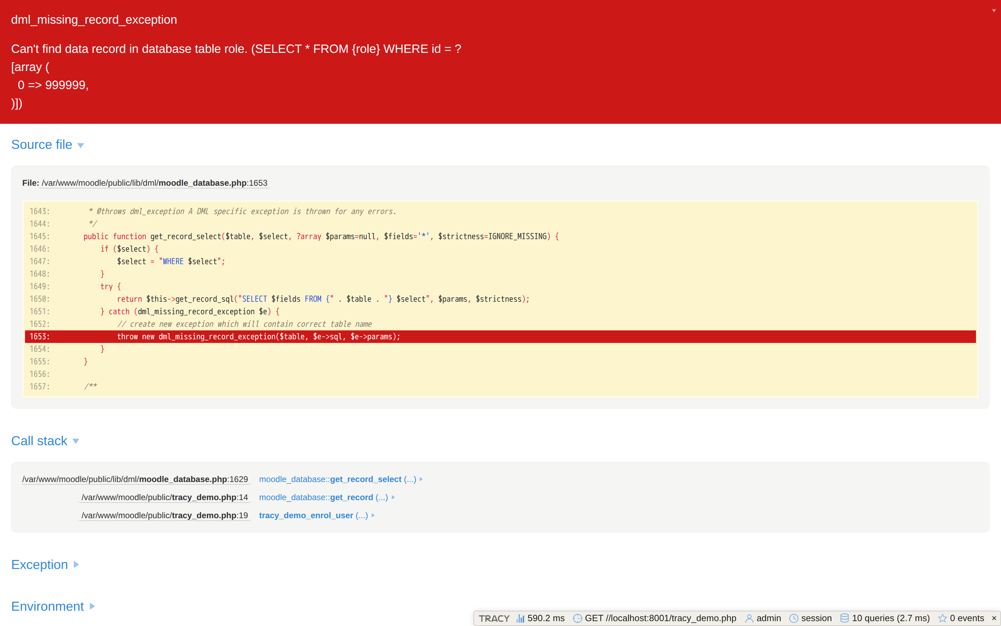The width and height of the screenshot is (1001, 626).
Task: Click the Tracy logo in debug bar
Action: coord(494,619)
